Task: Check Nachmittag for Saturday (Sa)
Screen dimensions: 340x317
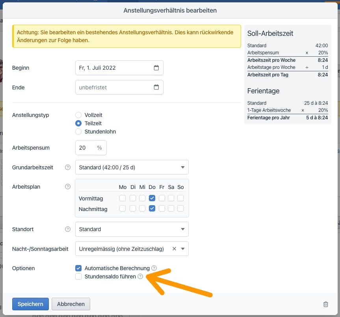Action: 171,208
